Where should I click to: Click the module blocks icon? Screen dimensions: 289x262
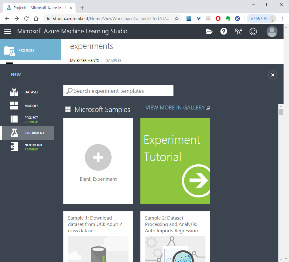tap(14, 106)
